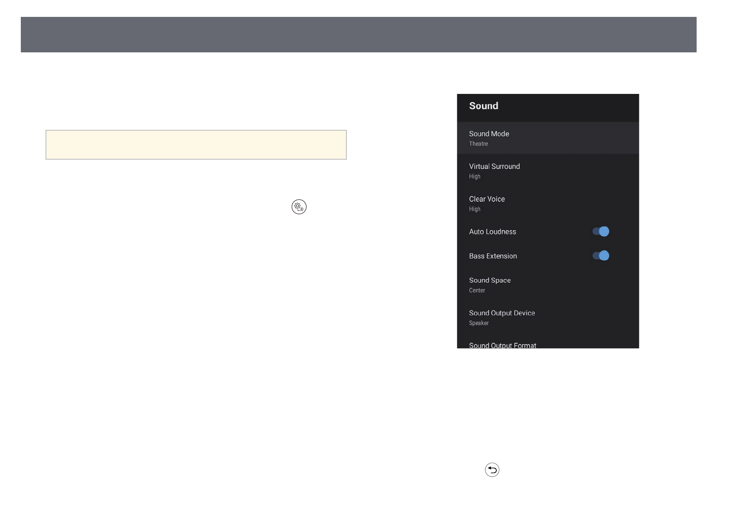This screenshot has width=730, height=515.
Task: Click the Bass Extension label
Action: 493,256
